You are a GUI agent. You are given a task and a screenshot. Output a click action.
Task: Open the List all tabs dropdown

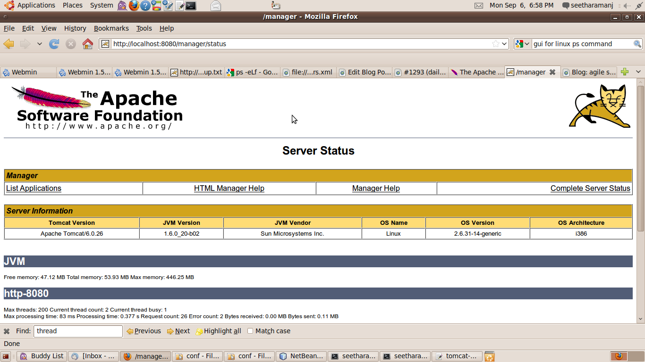click(638, 72)
